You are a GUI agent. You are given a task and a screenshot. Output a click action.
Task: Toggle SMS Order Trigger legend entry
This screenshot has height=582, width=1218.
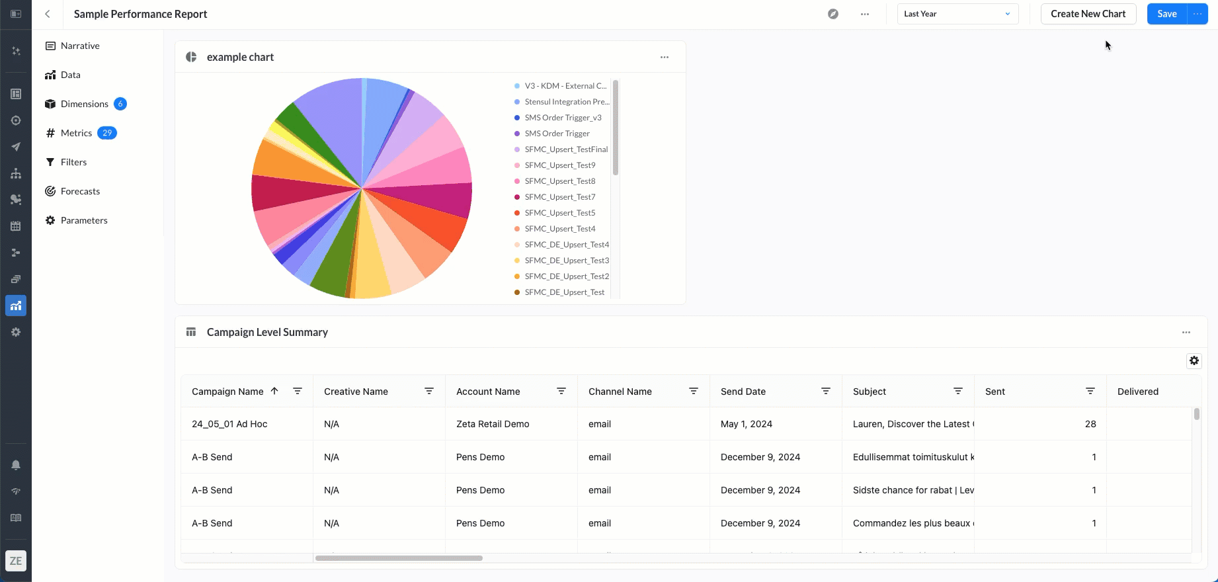[552, 134]
